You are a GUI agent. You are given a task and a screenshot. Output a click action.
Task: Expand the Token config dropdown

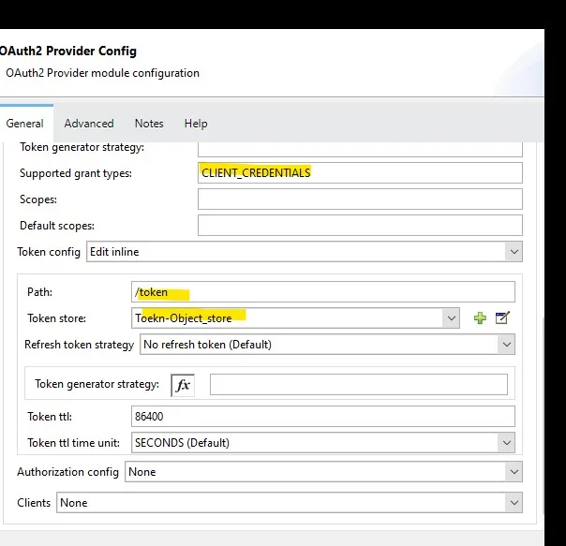(514, 252)
